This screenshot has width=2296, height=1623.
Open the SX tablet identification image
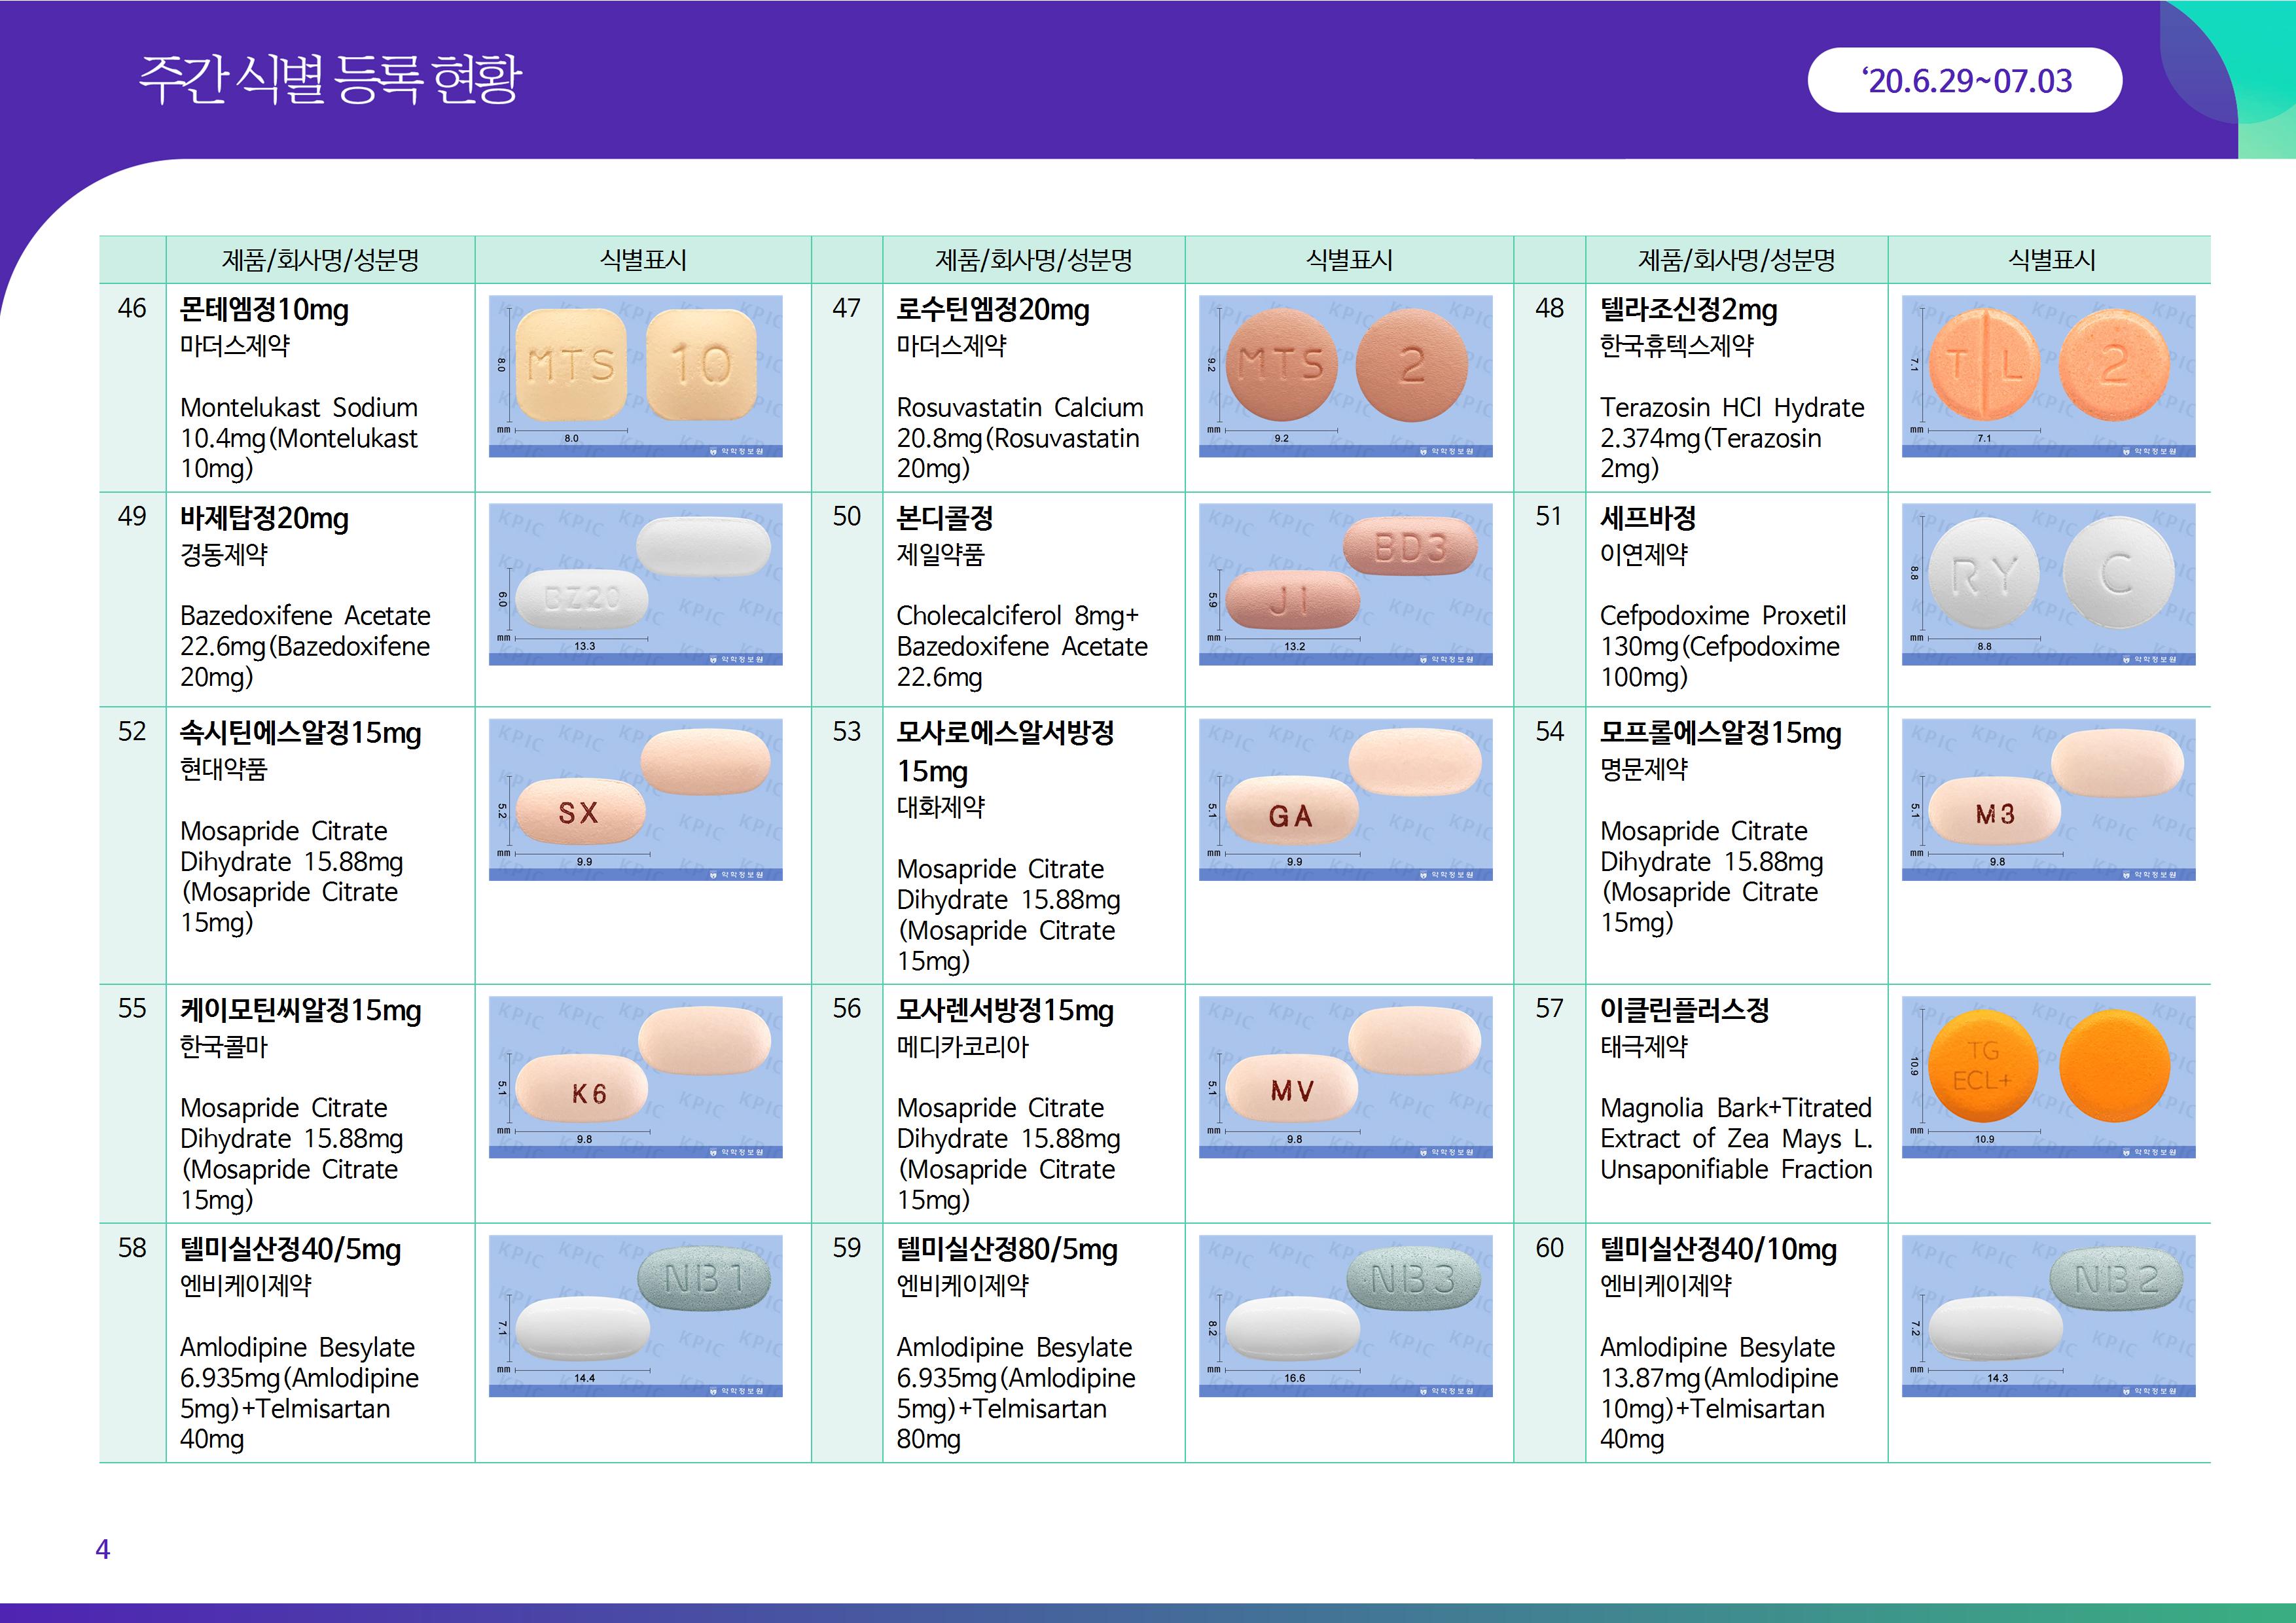coord(635,799)
